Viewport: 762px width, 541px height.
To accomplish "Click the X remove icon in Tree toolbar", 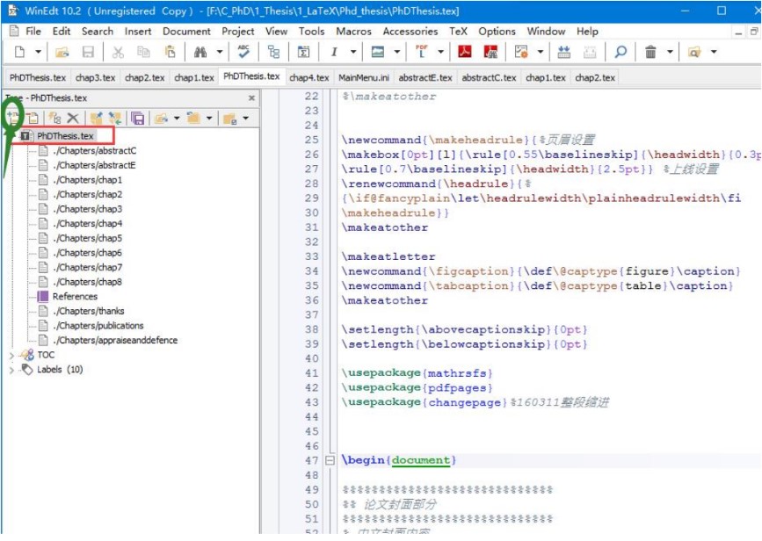I will click(x=73, y=118).
